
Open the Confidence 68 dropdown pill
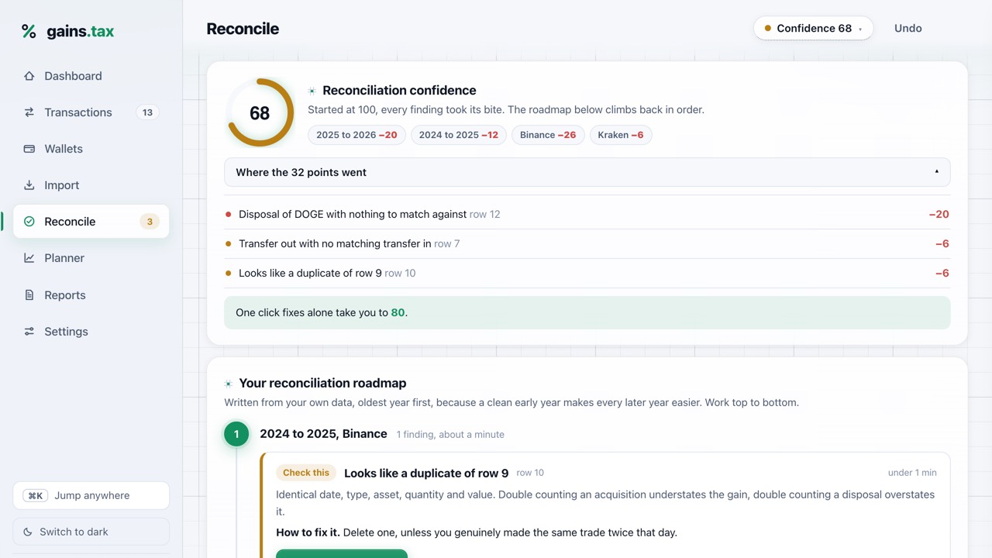coord(813,28)
